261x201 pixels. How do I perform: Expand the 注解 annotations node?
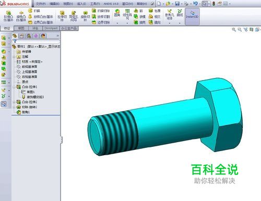14,57
